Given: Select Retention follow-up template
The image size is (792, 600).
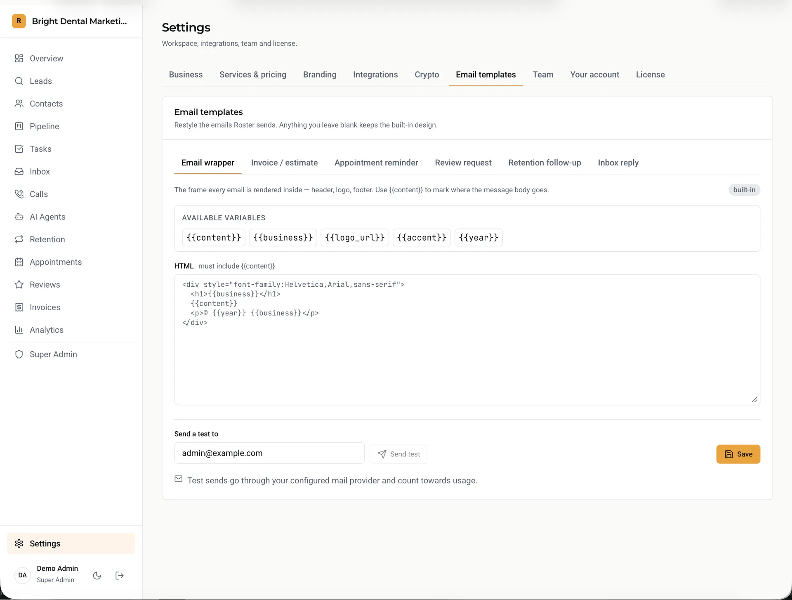Looking at the screenshot, I should (544, 163).
